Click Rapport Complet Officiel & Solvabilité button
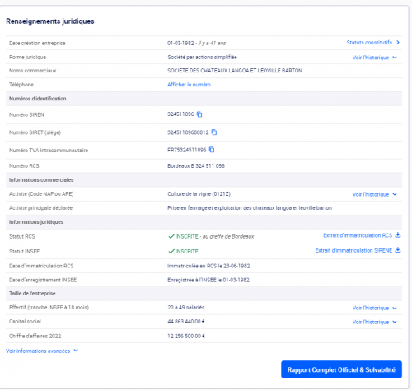 [341, 369]
